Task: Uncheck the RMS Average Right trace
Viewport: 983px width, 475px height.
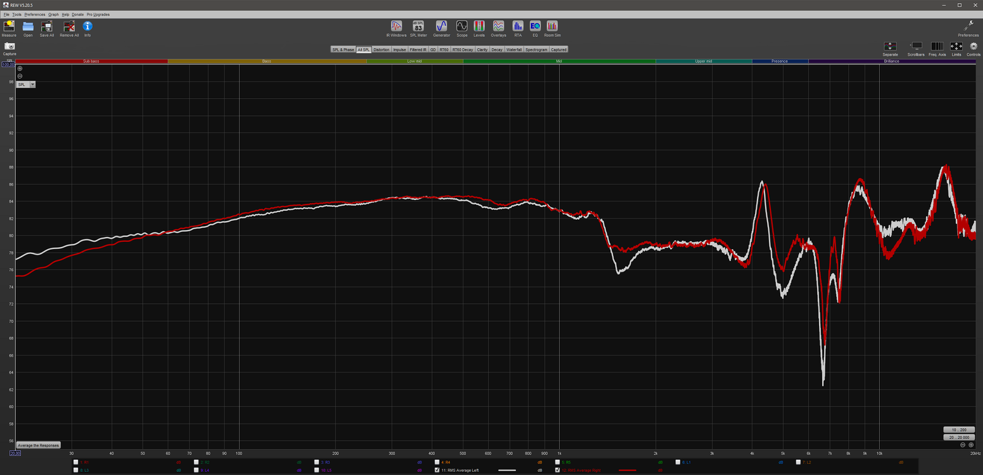Action: [557, 470]
